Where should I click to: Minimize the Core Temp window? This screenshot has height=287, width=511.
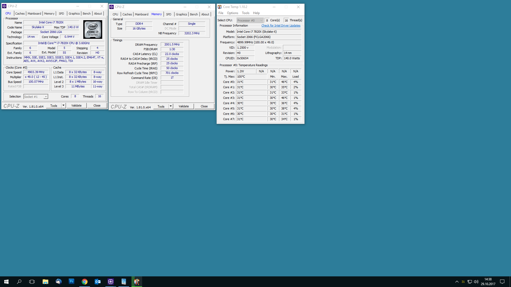pyautogui.click(x=274, y=7)
